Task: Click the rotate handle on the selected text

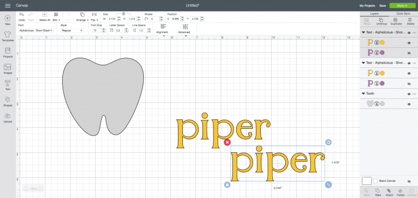Action: [328, 143]
